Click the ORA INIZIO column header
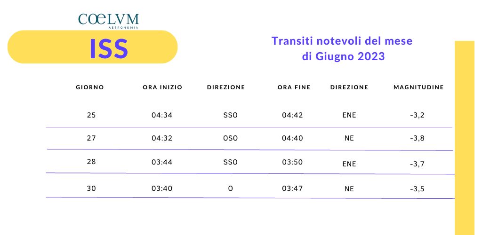This screenshot has width=482, height=235. pos(162,87)
